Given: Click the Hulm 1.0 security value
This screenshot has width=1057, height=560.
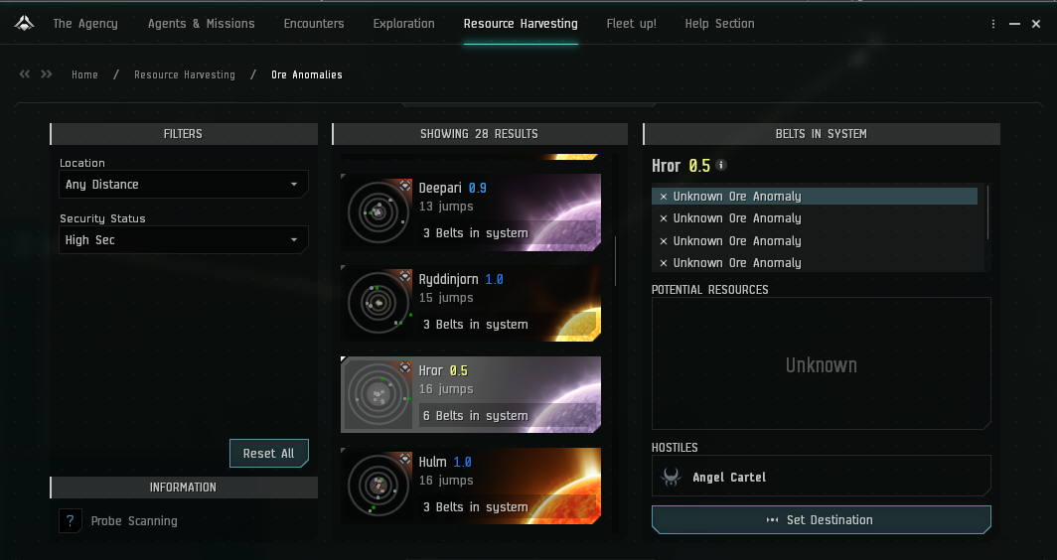Looking at the screenshot, I should (x=463, y=463).
